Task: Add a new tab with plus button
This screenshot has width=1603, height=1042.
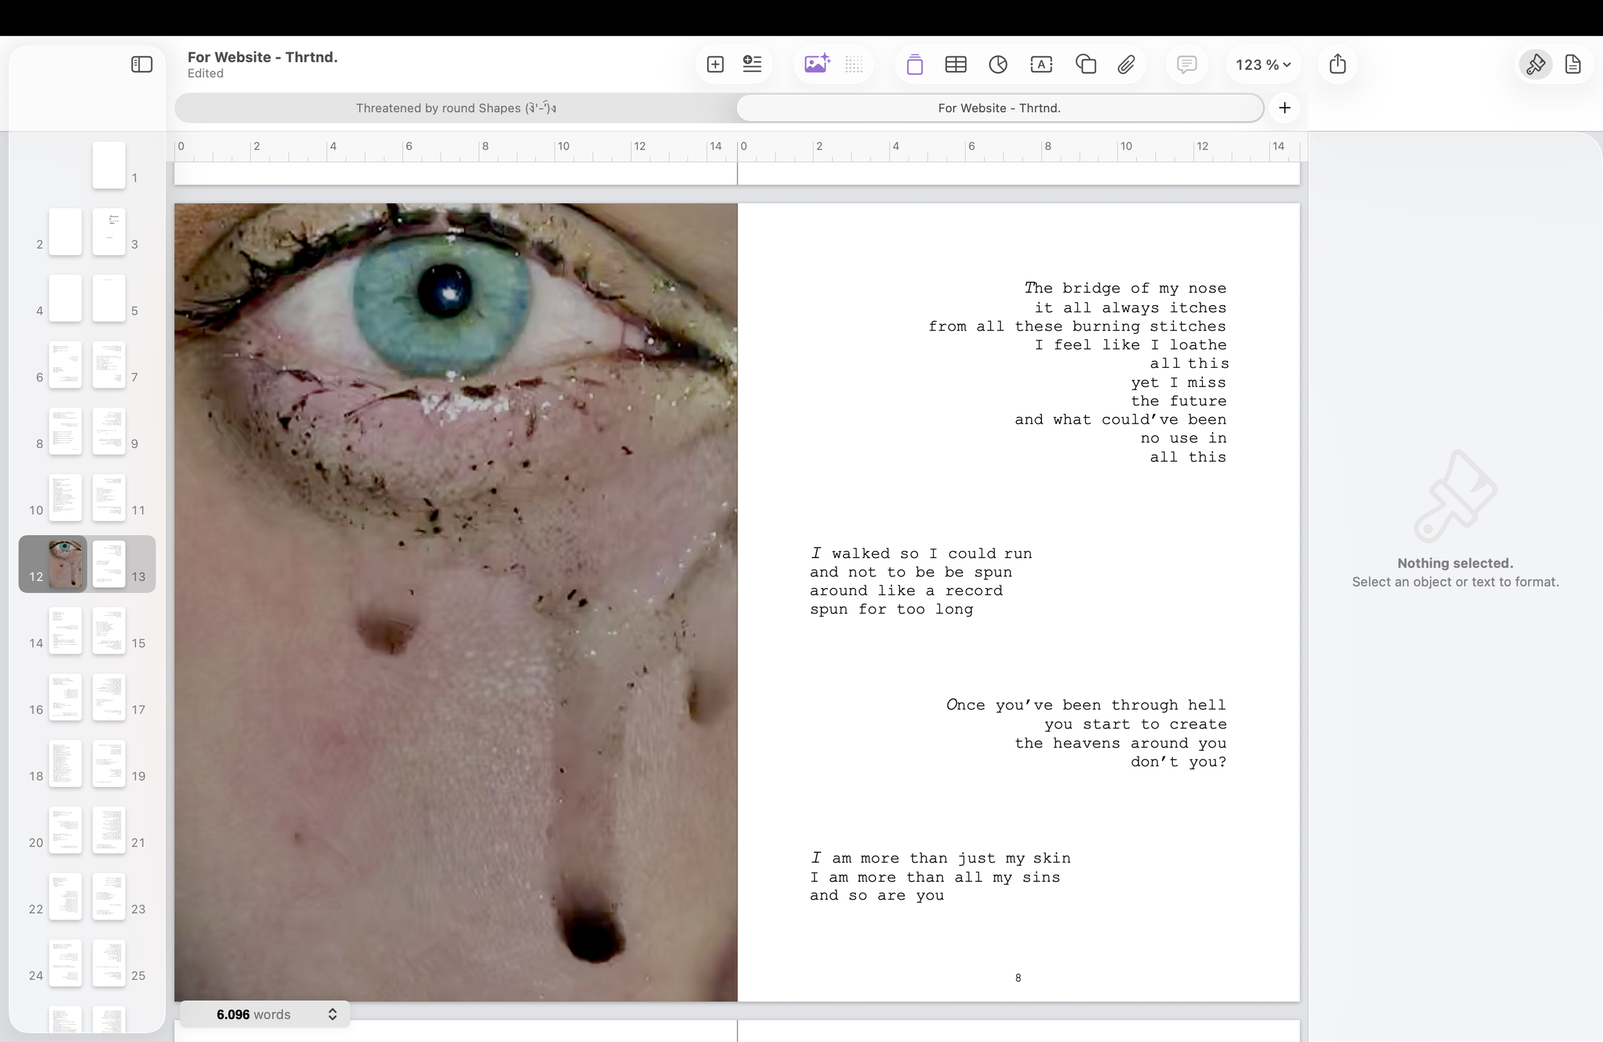Action: (1284, 108)
